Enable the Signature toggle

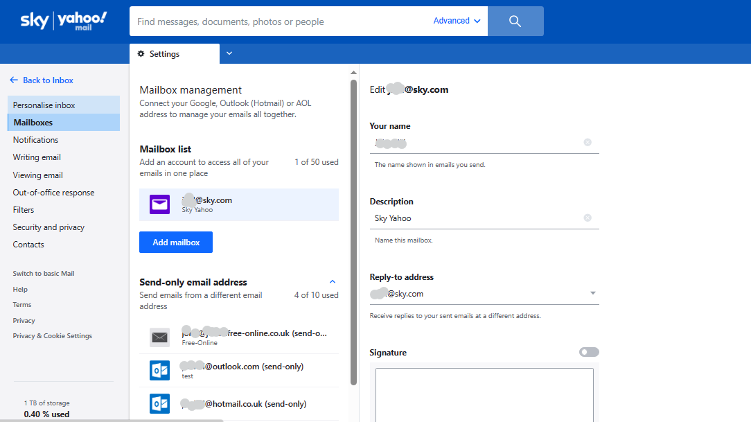[x=588, y=352]
